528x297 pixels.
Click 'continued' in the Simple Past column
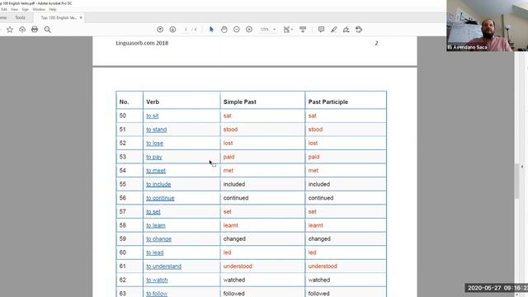coord(236,198)
